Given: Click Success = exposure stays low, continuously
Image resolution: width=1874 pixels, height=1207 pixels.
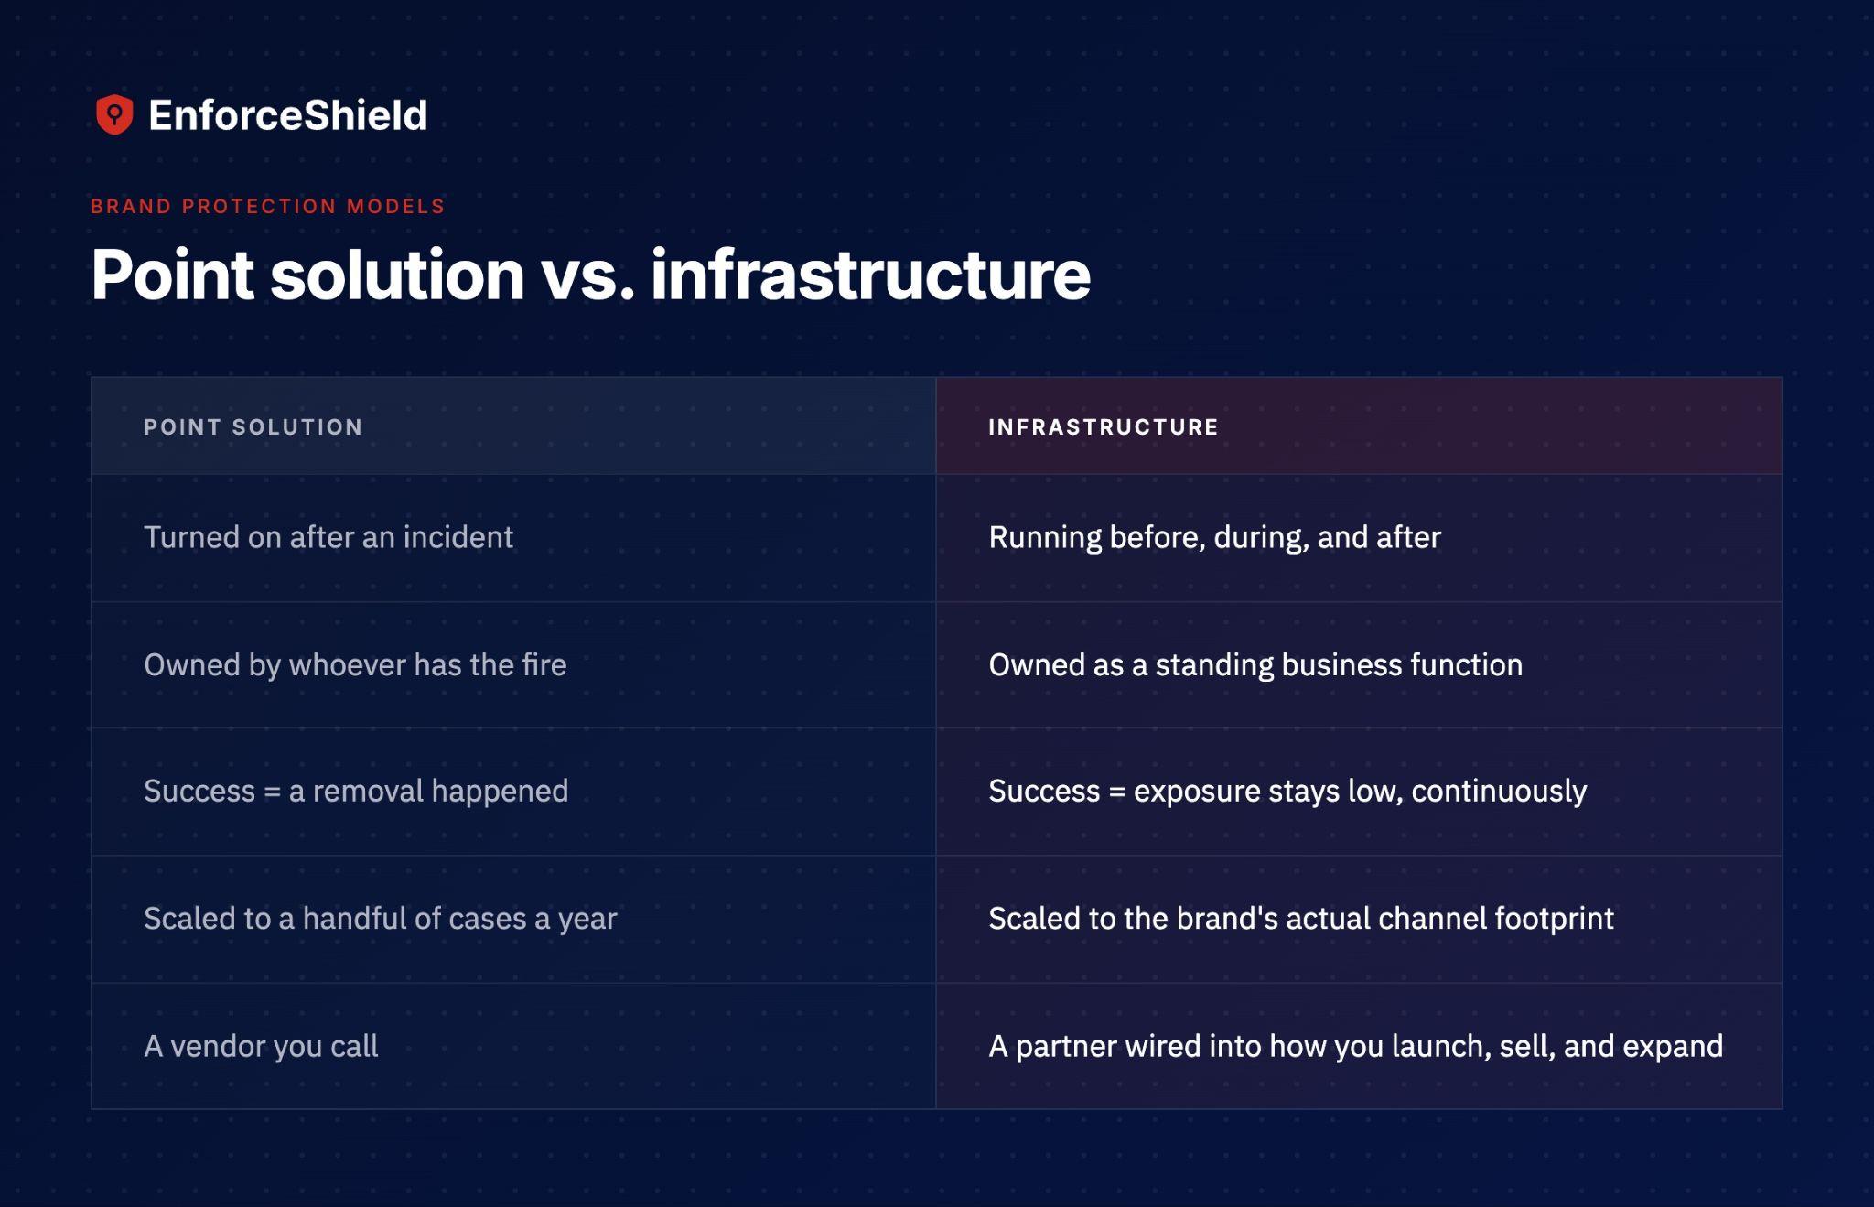Looking at the screenshot, I should pos(1287,791).
